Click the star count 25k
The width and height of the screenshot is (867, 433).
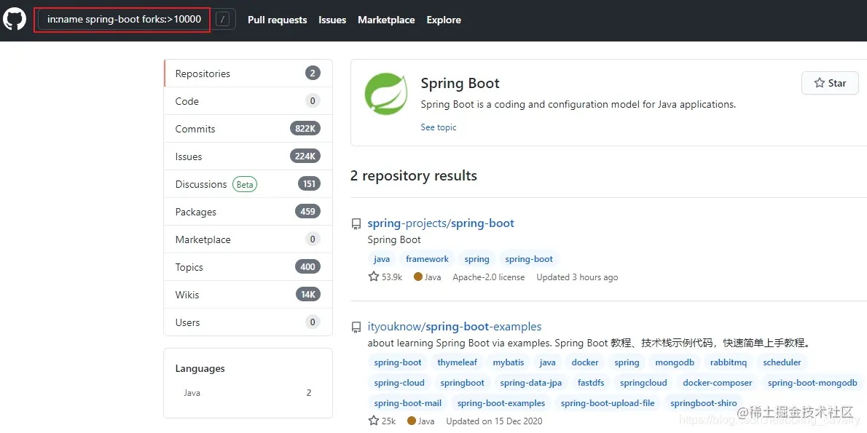(382, 421)
